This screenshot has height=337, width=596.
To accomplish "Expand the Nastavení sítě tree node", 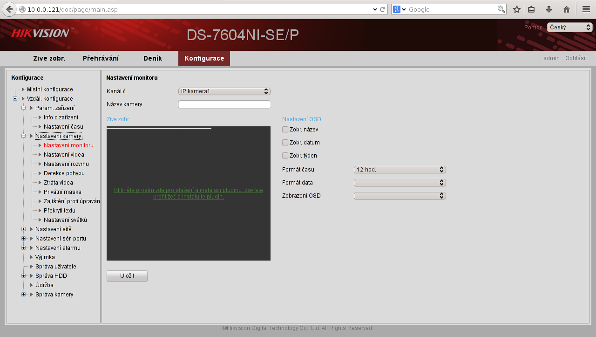I will (24, 229).
